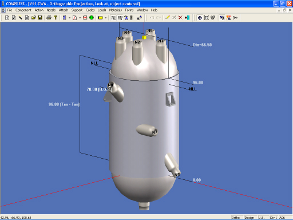
Task: Click the wand wizard toolbar icon
Action: pos(20,18)
